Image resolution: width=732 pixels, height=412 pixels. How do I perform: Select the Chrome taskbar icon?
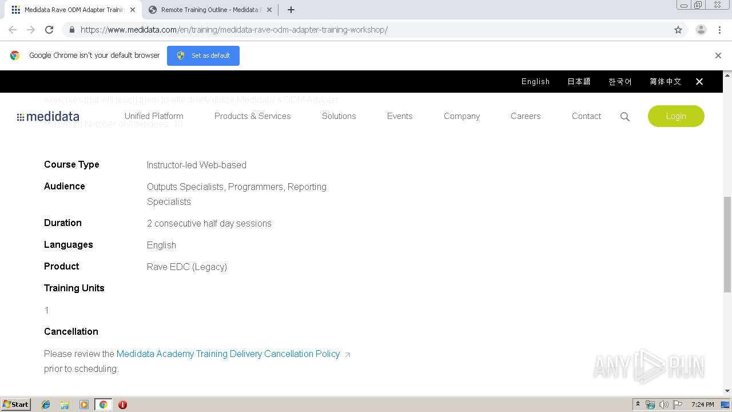[x=103, y=405]
